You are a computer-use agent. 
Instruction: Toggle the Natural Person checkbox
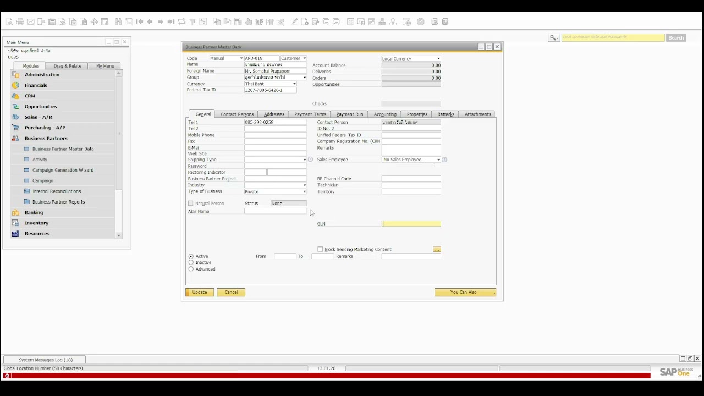191,204
